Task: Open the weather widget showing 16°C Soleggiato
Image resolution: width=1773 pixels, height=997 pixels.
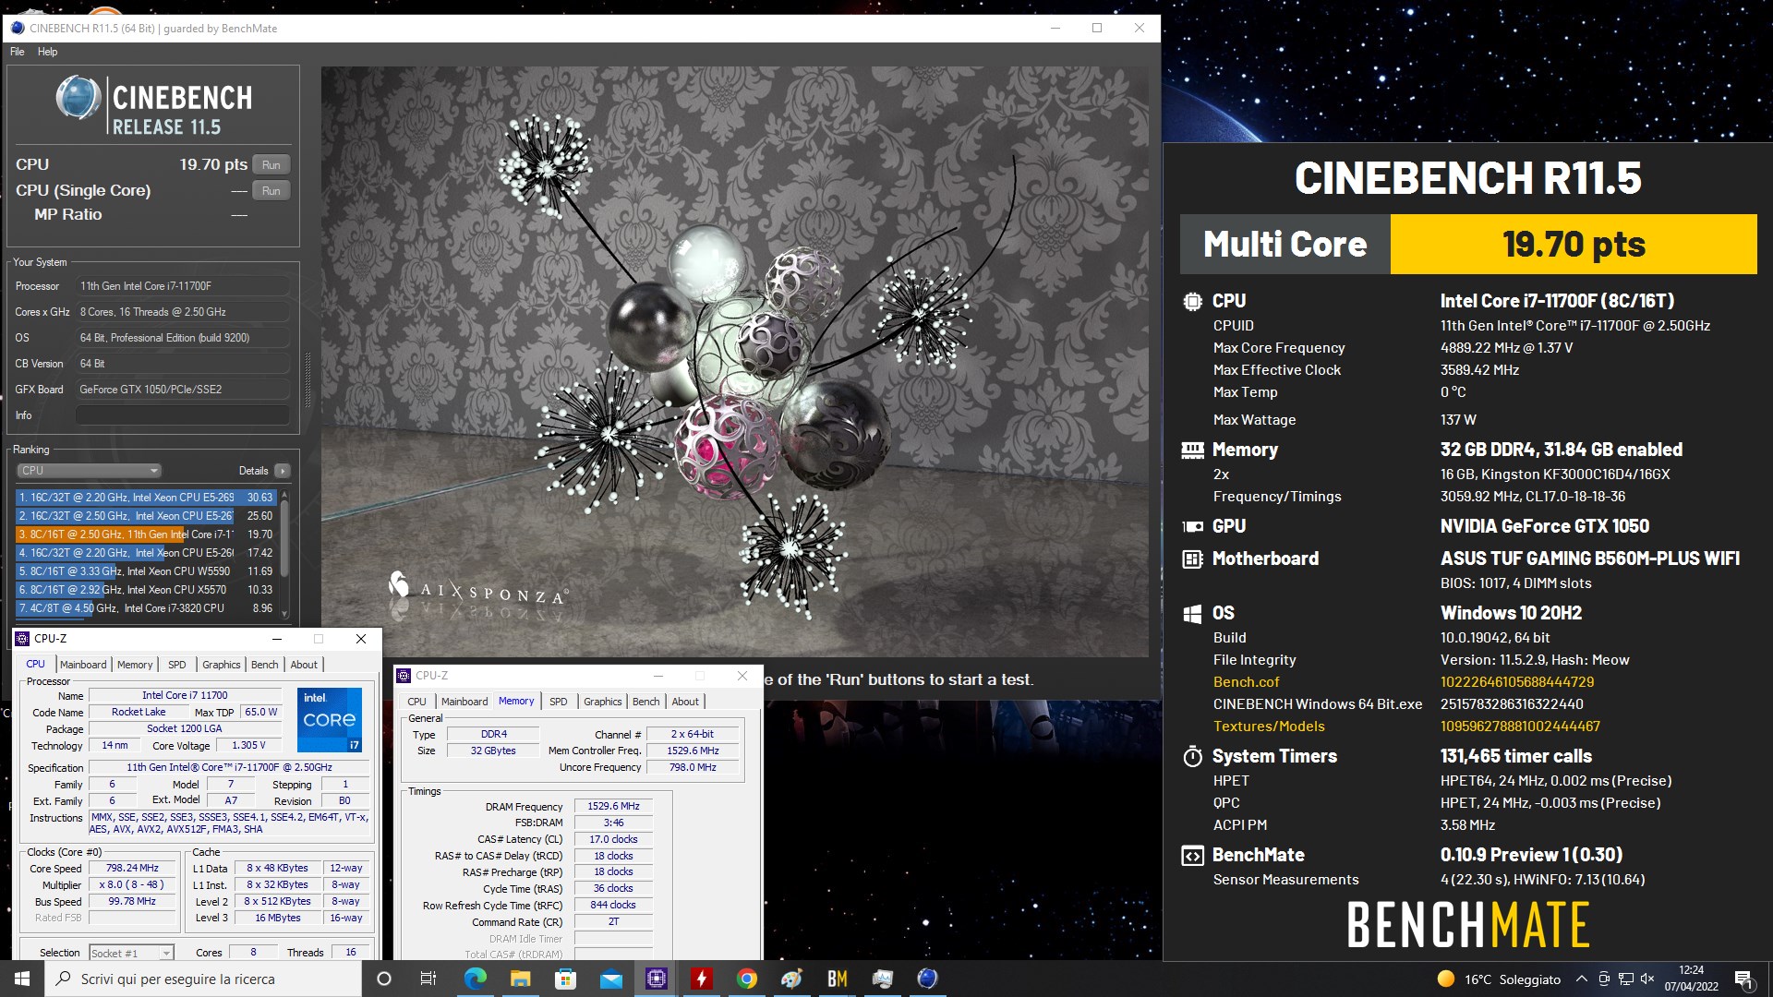Action: [1498, 979]
